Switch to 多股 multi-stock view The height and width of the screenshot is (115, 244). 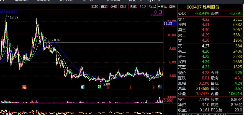click(x=114, y=6)
